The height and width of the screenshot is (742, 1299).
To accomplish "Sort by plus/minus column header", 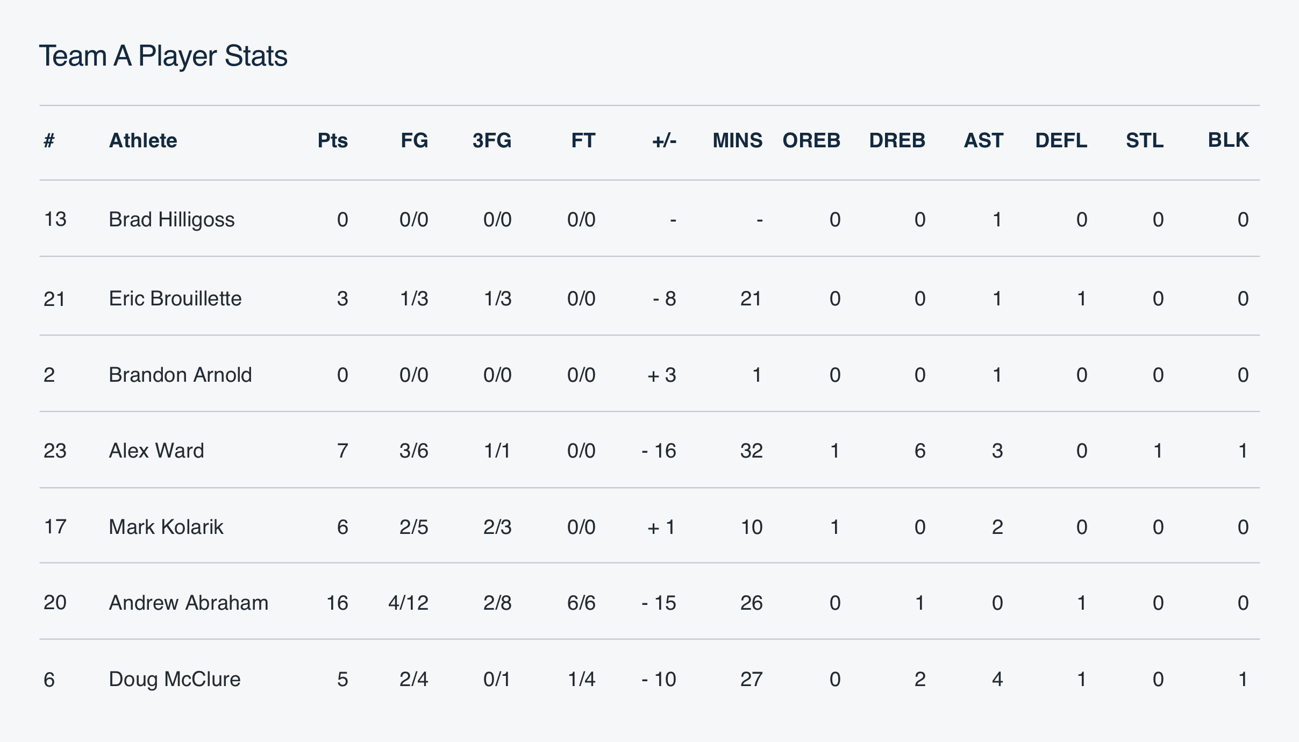I will point(664,141).
